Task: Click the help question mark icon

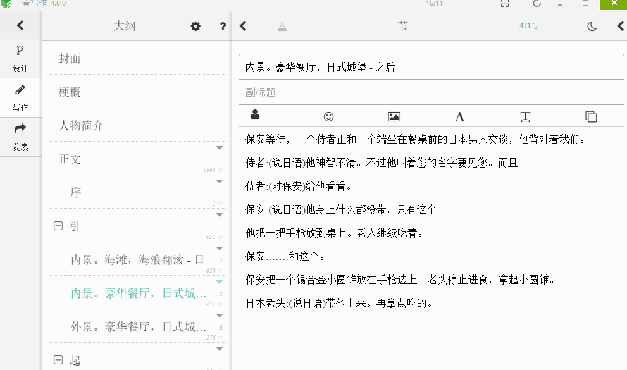Action: pyautogui.click(x=223, y=26)
